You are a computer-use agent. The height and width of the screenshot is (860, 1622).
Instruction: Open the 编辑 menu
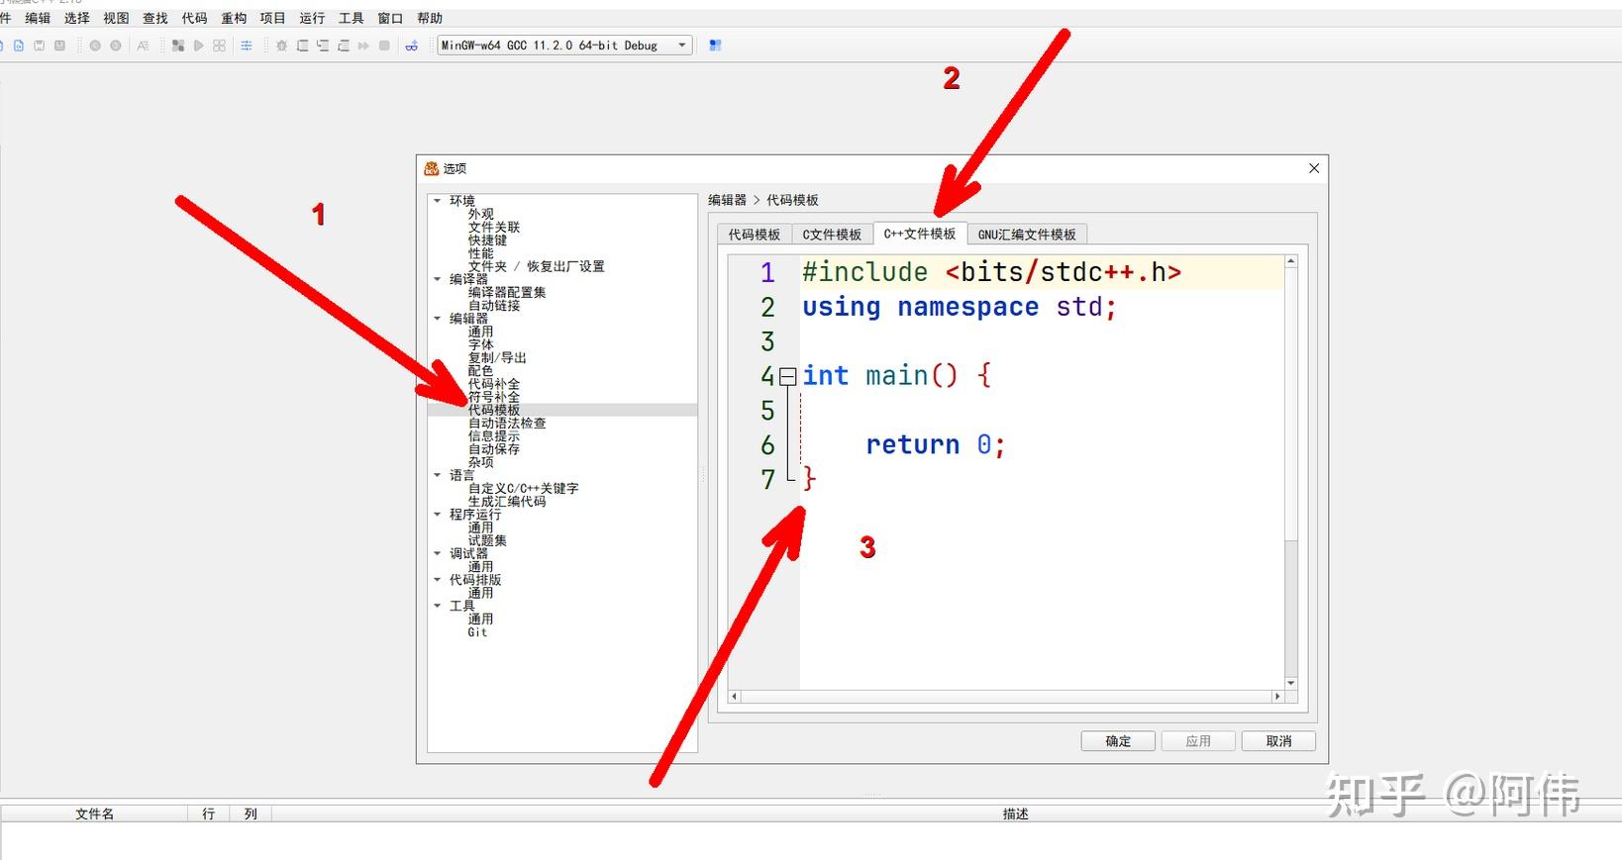(x=38, y=18)
